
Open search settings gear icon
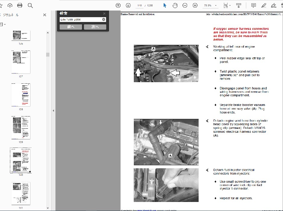tap(104, 20)
